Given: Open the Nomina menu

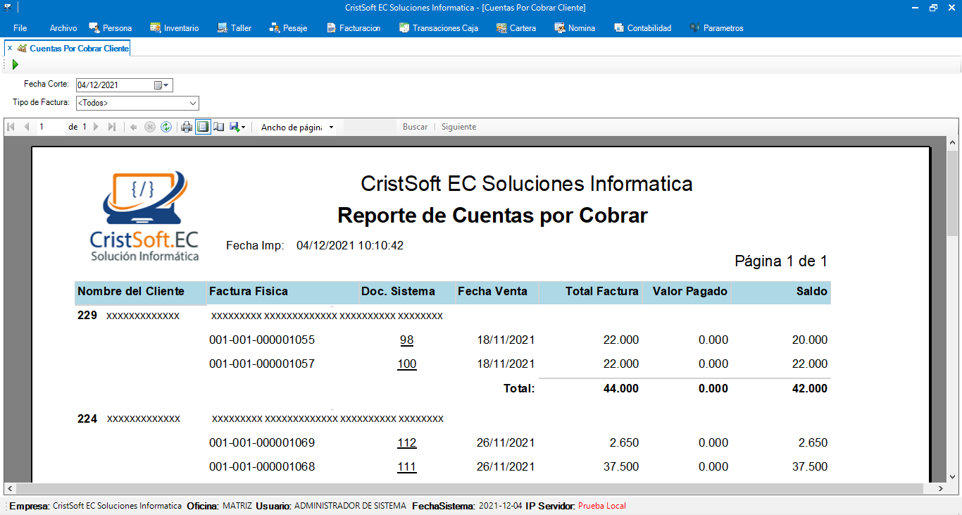Looking at the screenshot, I should [x=575, y=28].
